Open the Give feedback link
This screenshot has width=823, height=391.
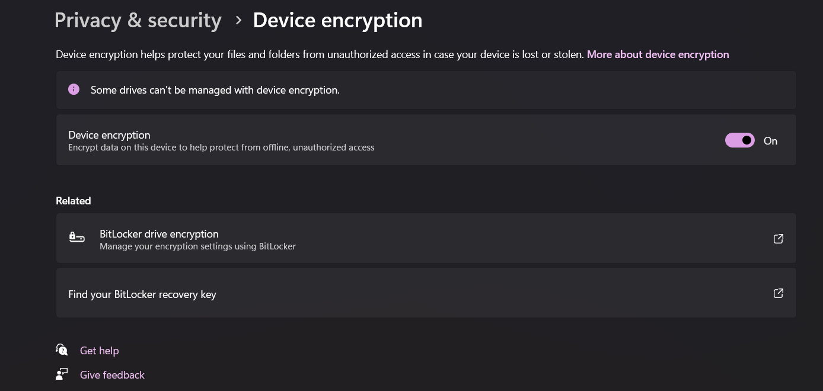click(x=112, y=375)
